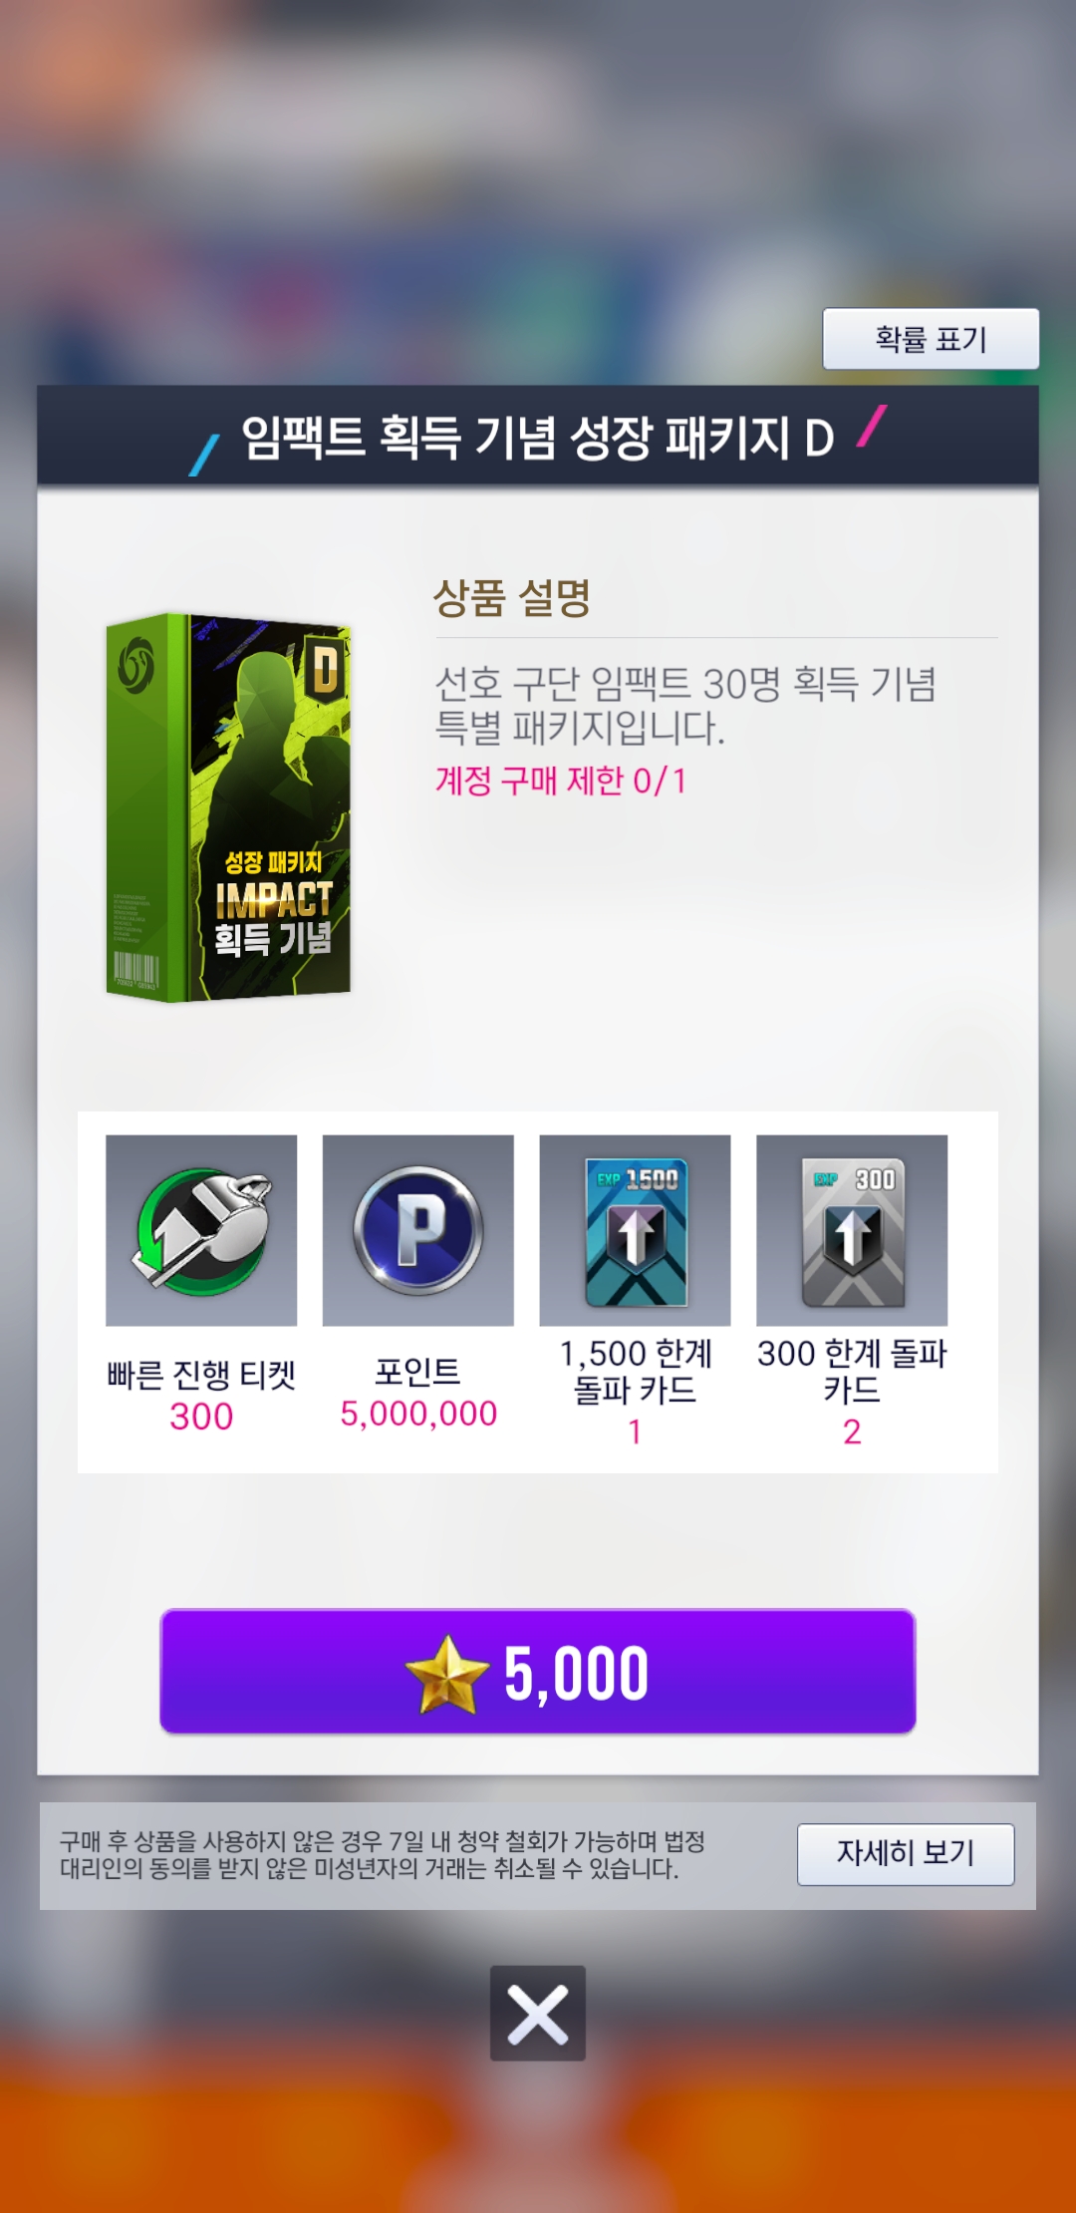Tap the 300 한계 돌파 카드 label
Screen dimensions: 1076x2213
[x=852, y=1372]
